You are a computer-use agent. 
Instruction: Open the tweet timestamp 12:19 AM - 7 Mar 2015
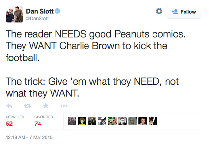(29, 137)
